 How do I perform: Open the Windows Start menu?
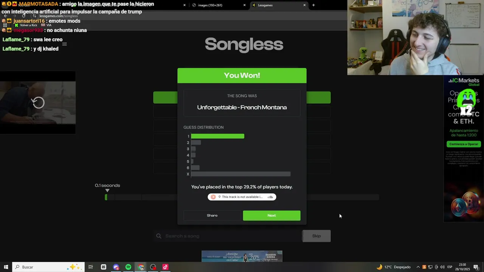(6, 267)
